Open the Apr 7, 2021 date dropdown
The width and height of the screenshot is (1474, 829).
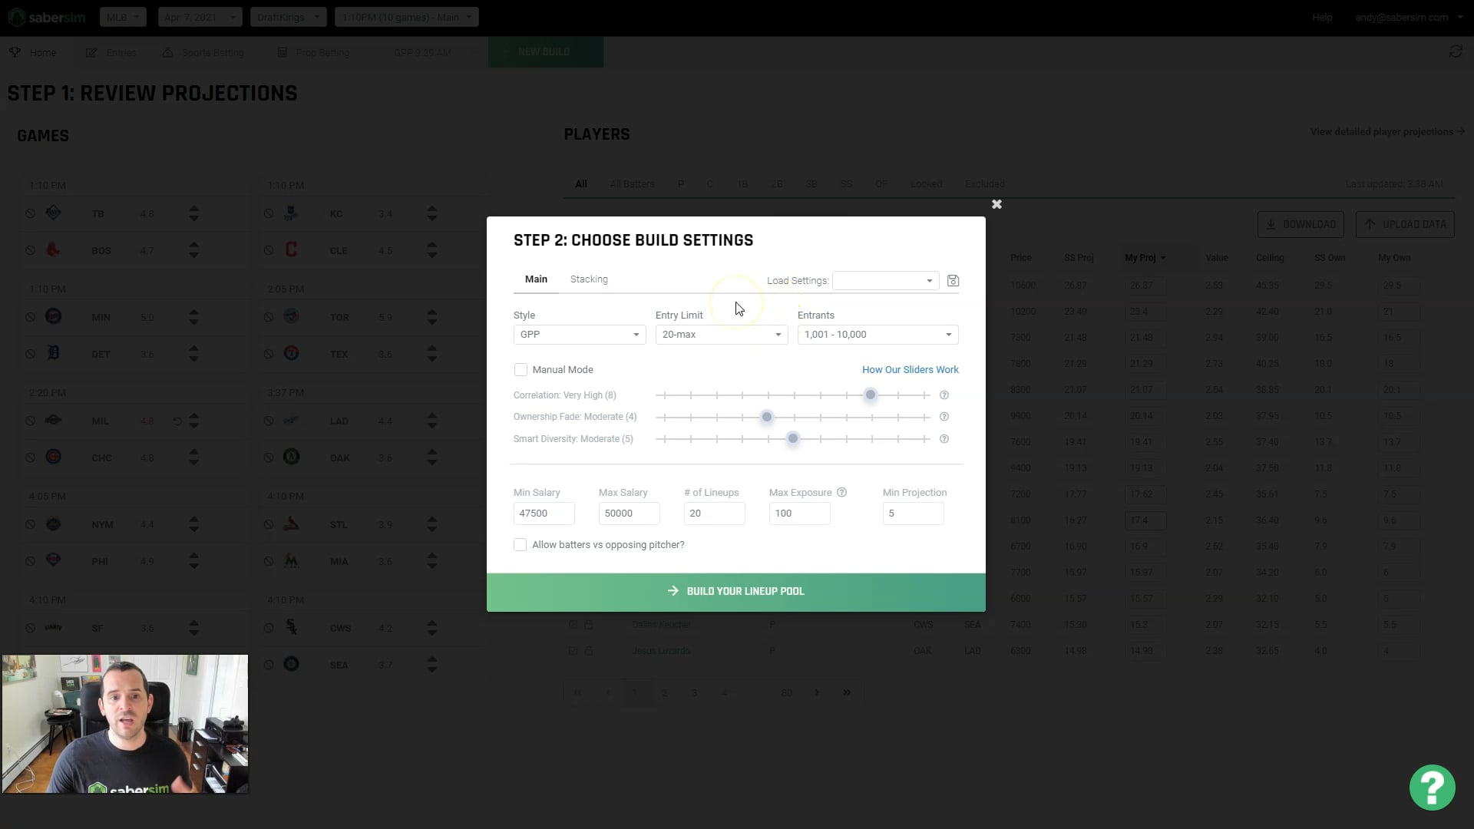click(200, 17)
